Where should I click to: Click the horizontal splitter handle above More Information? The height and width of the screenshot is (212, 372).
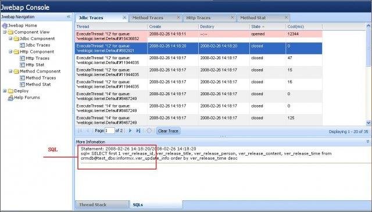223,136
